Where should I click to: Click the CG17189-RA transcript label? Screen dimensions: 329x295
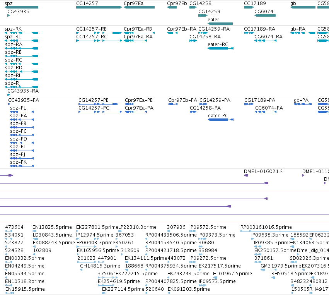pos(259,29)
